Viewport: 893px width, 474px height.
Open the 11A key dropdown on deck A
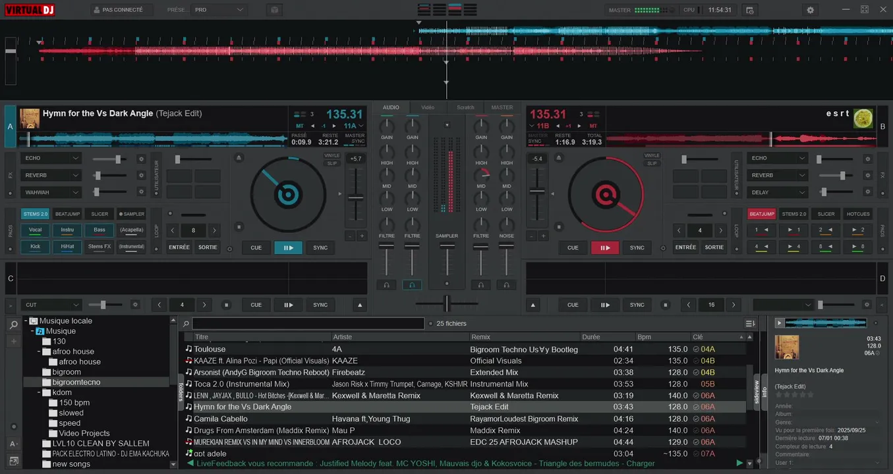[x=353, y=126]
